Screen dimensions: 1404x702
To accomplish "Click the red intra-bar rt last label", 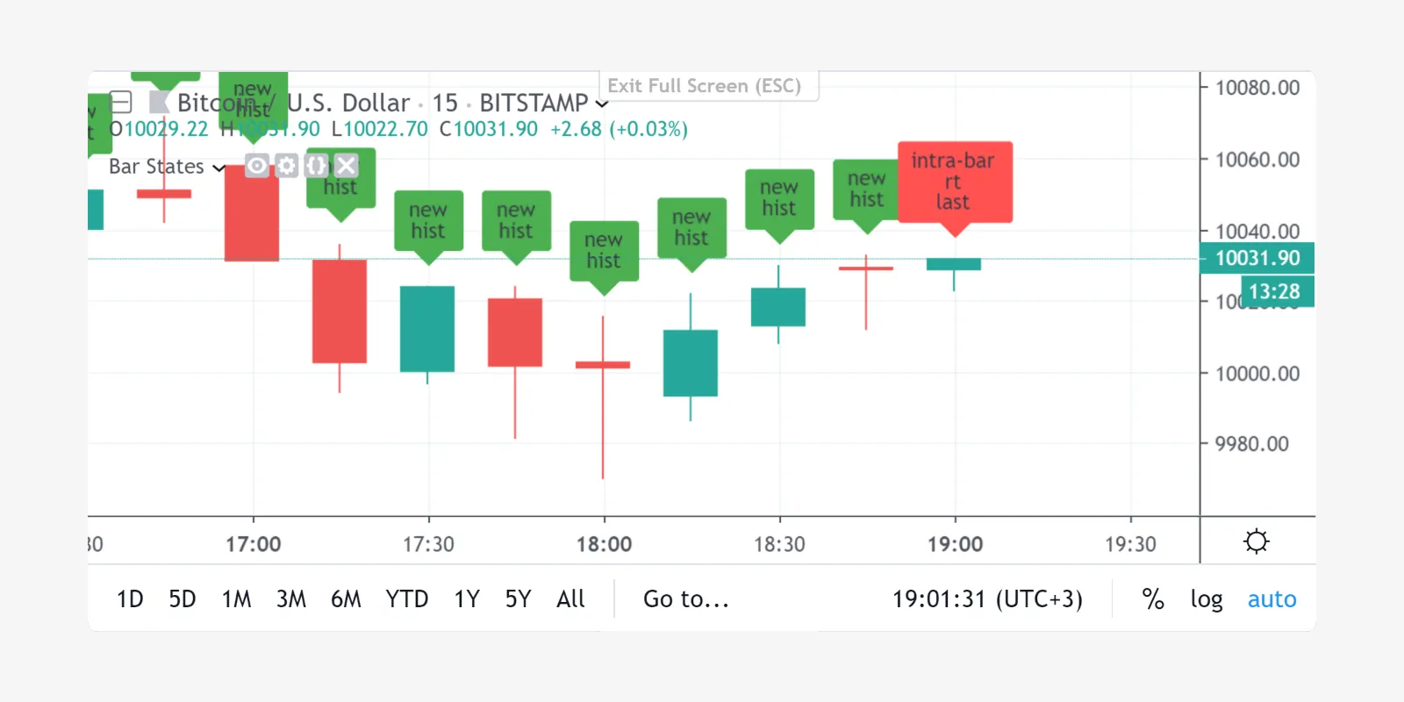I will 954,182.
